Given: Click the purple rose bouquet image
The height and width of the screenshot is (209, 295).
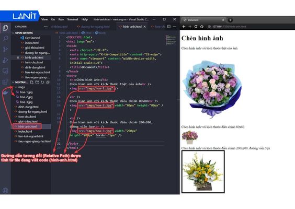Looking at the screenshot, I should 212,89.
